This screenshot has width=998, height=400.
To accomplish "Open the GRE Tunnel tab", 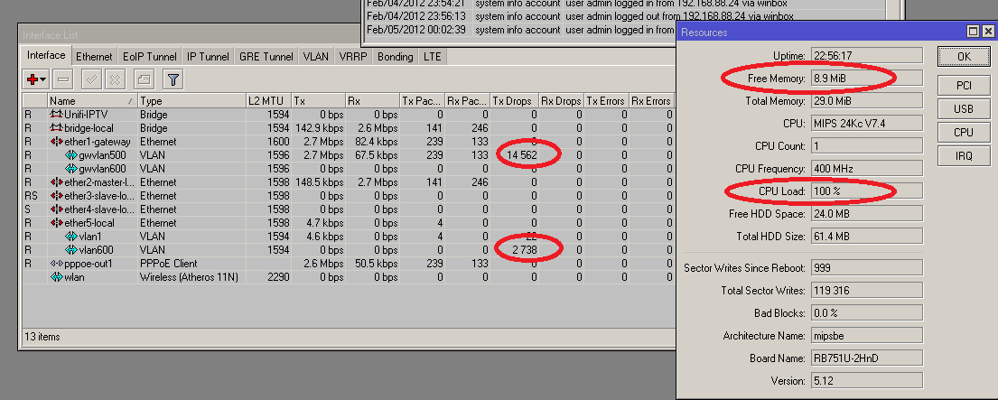I will pos(266,57).
